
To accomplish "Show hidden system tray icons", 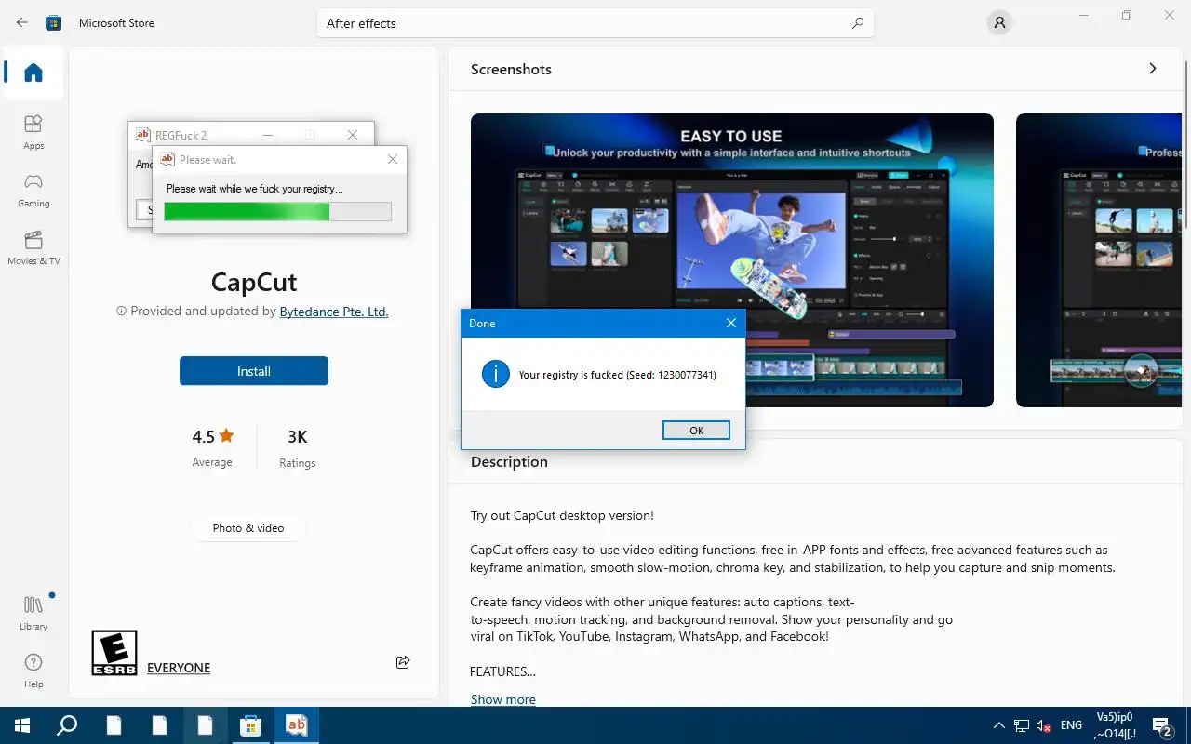I will tap(998, 725).
